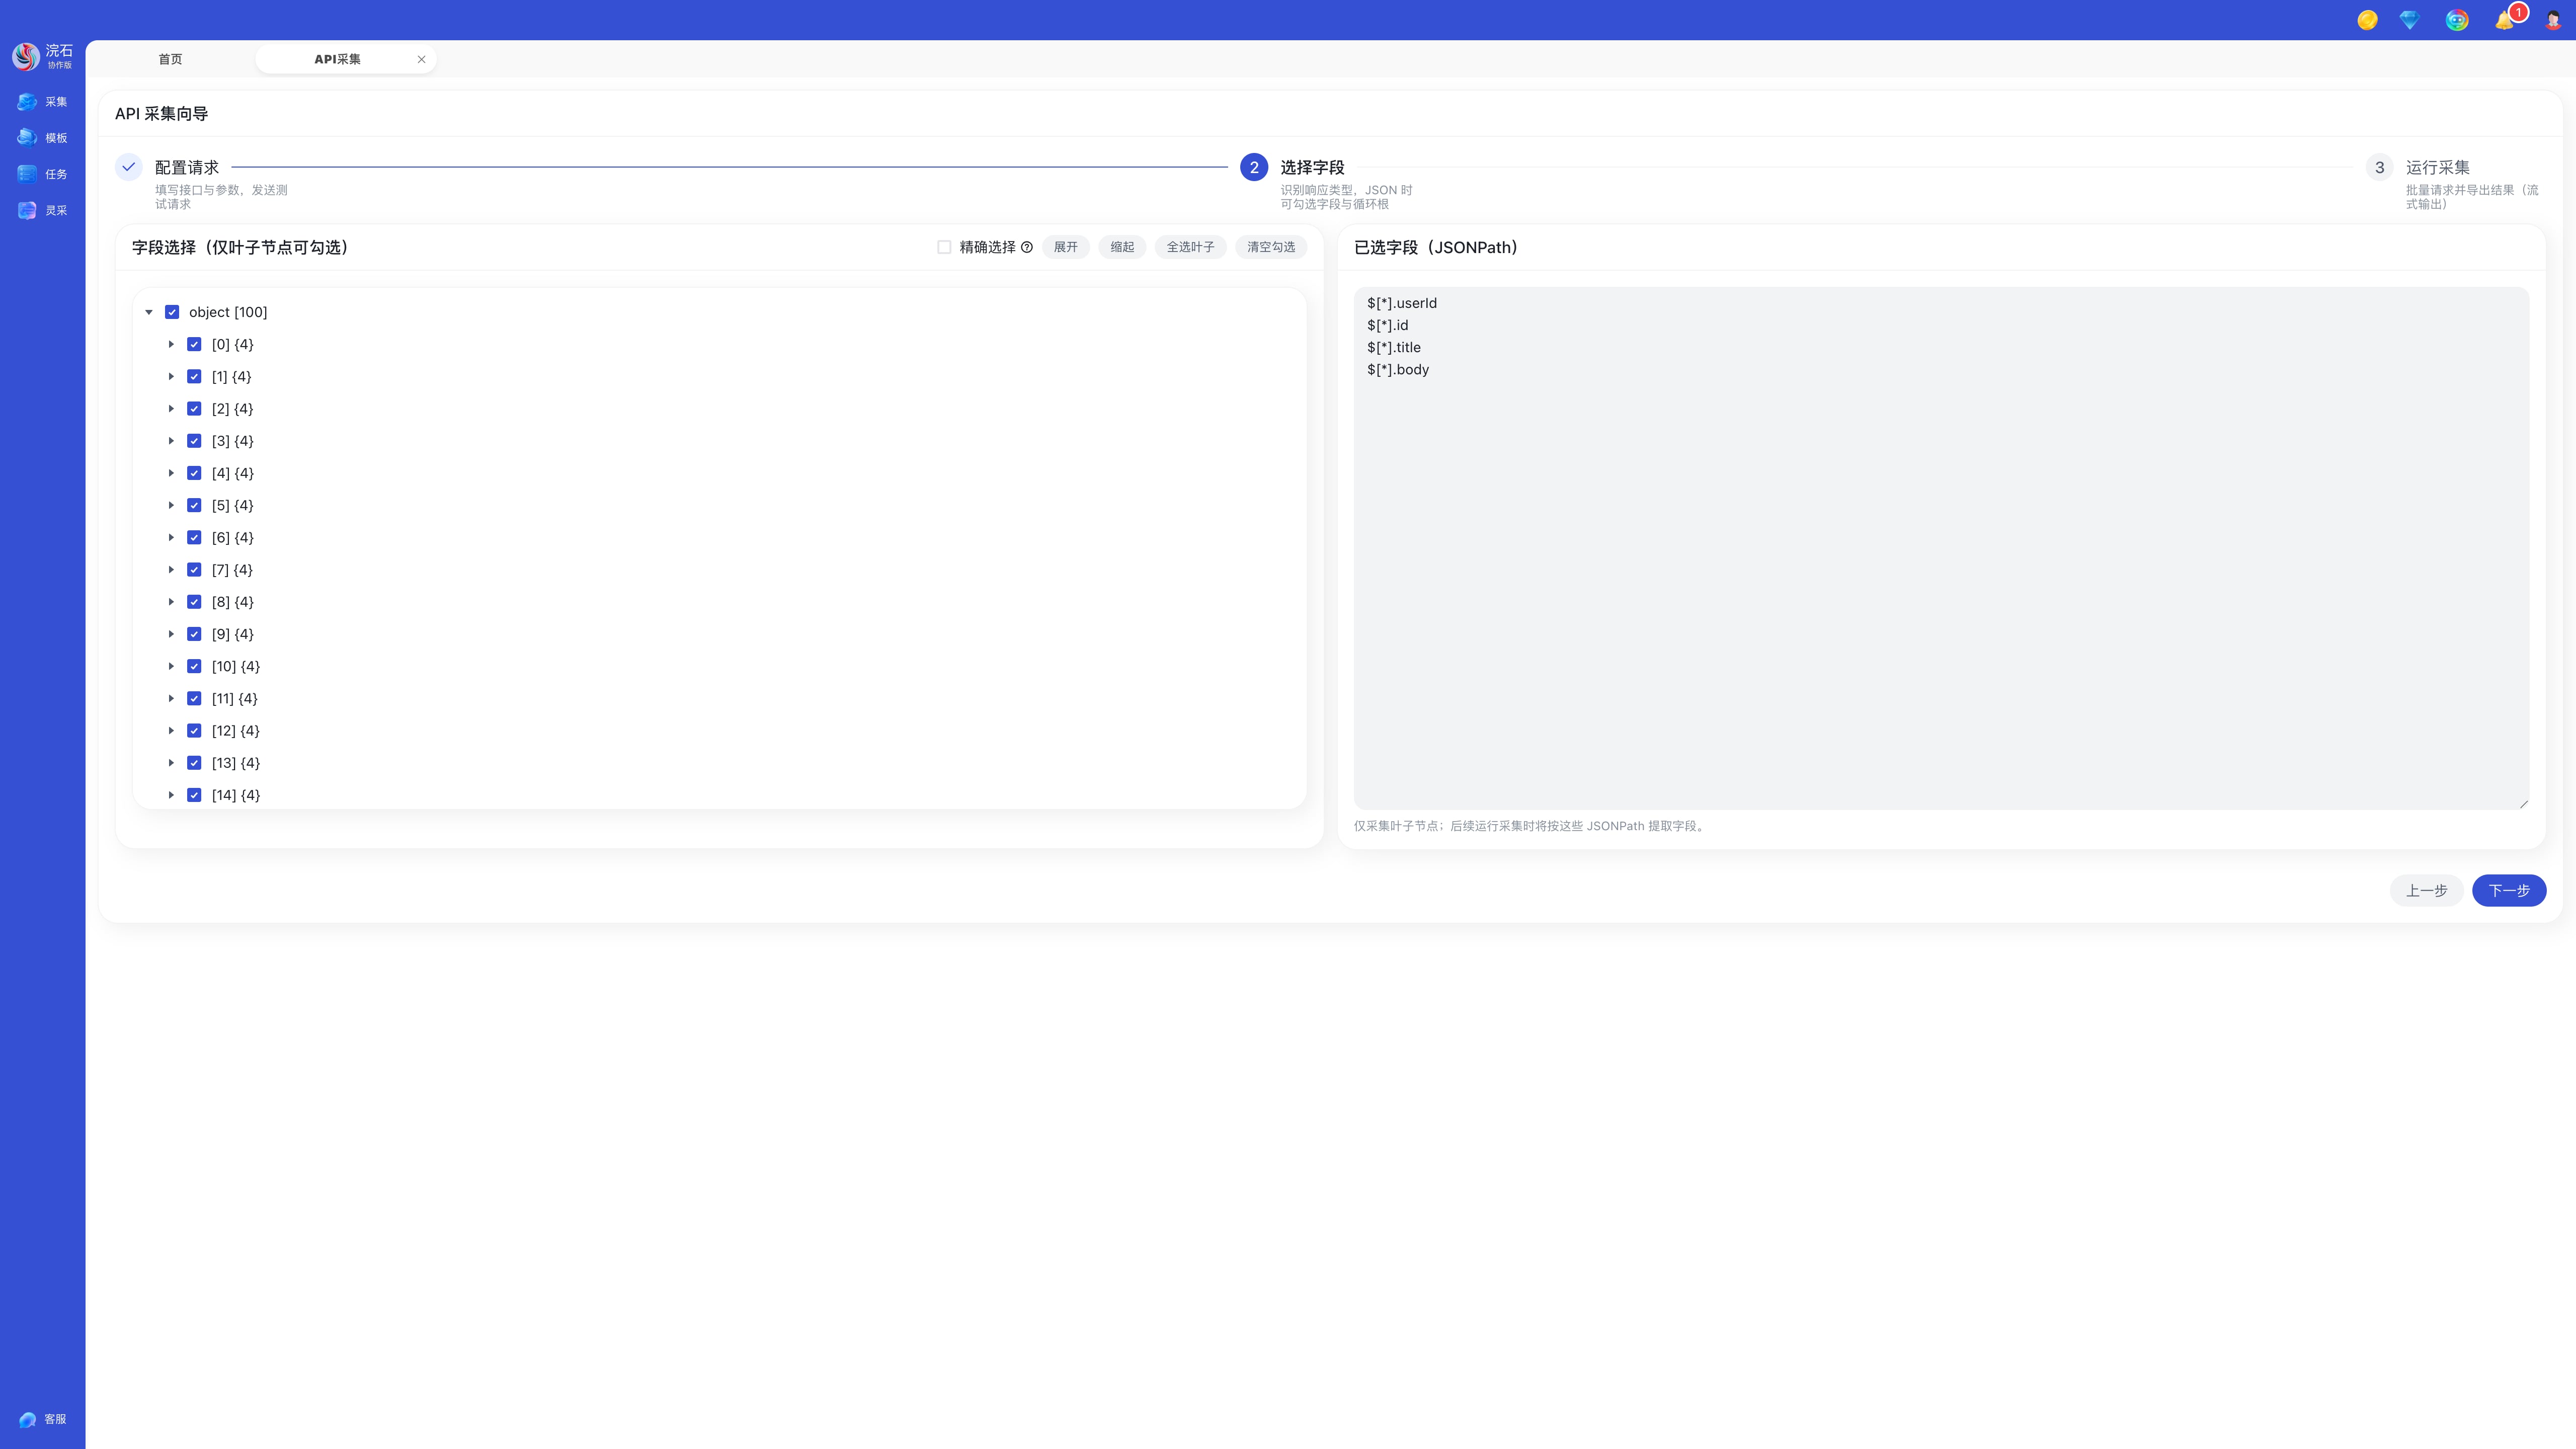Open the 灵采 sidebar icon
The width and height of the screenshot is (2576, 1449).
pyautogui.click(x=28, y=211)
